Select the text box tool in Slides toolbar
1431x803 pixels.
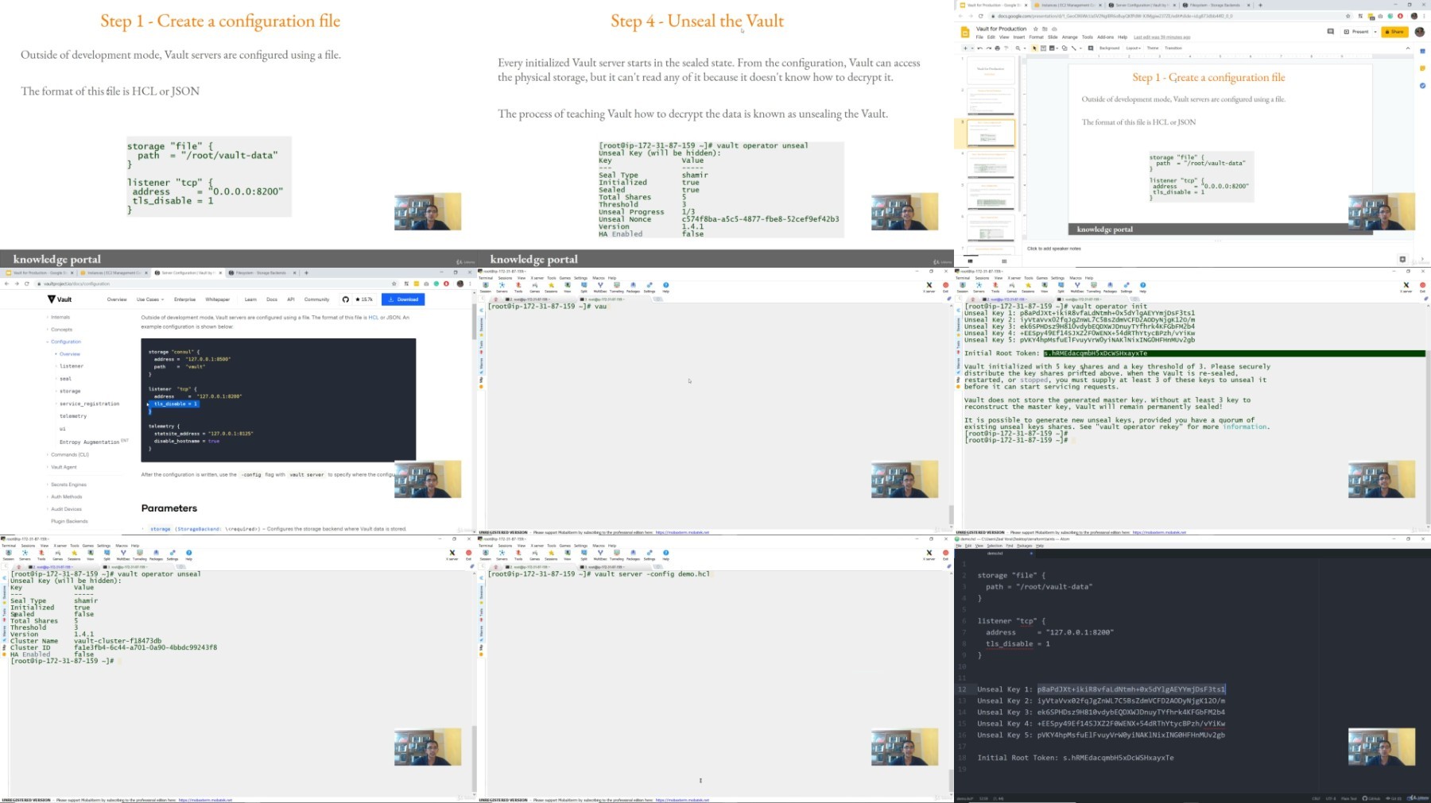pyautogui.click(x=1043, y=48)
